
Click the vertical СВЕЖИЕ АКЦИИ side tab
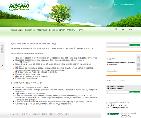coord(138,63)
